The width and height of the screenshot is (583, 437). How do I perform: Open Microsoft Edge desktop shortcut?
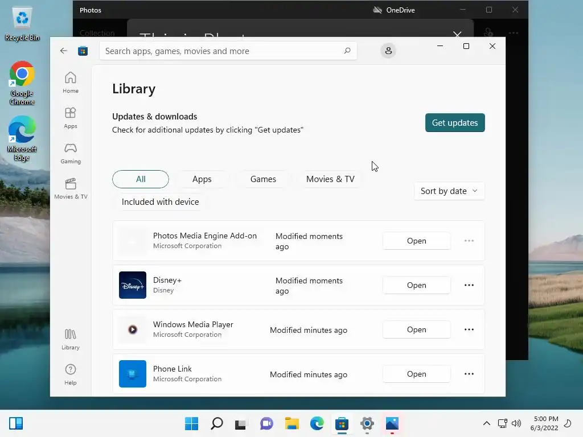[x=22, y=138]
